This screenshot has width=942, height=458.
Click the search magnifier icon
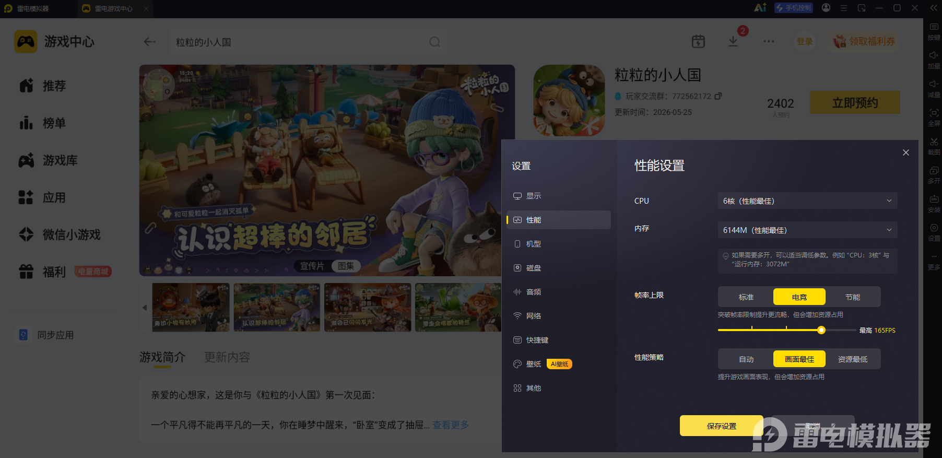pos(434,42)
